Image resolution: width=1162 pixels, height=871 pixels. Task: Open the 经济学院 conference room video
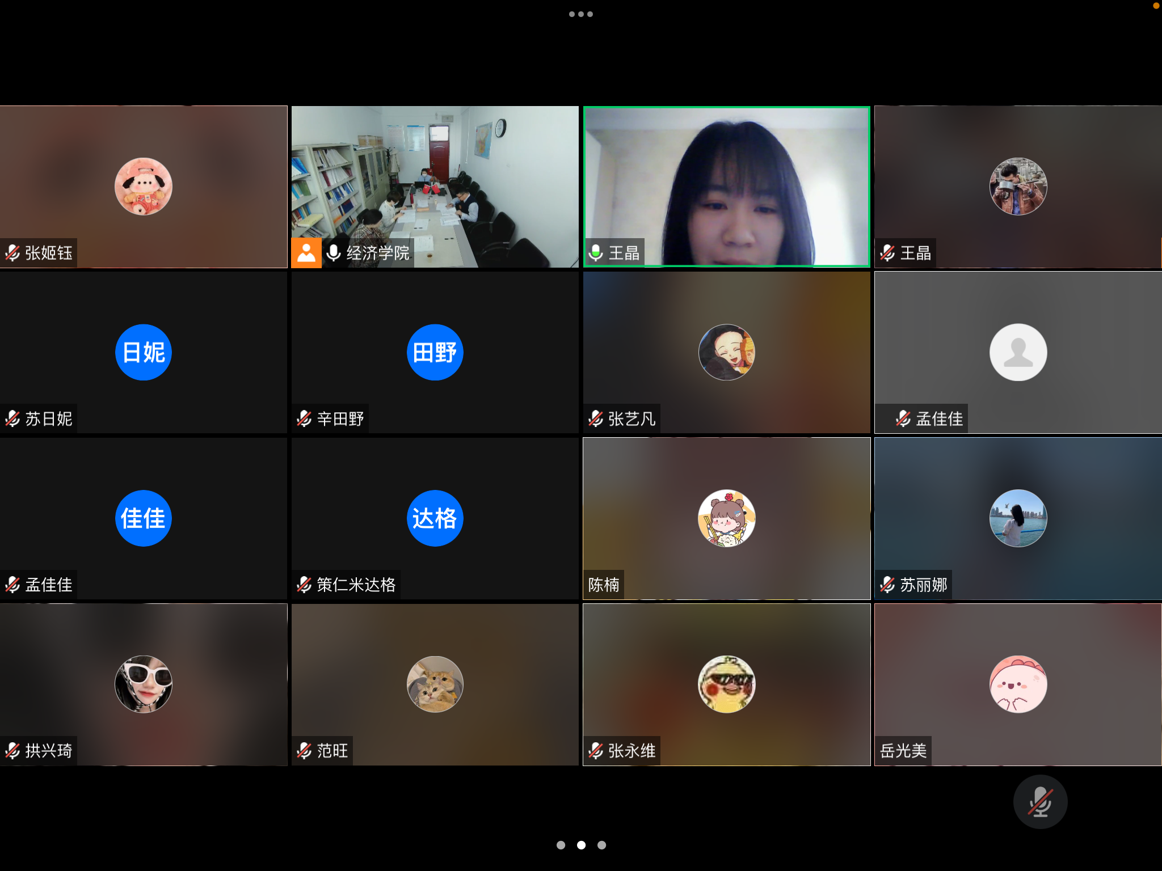pyautogui.click(x=435, y=187)
